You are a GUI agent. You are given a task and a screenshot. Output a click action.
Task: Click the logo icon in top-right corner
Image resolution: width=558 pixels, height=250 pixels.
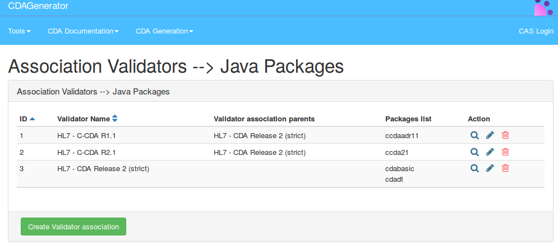(543, 8)
